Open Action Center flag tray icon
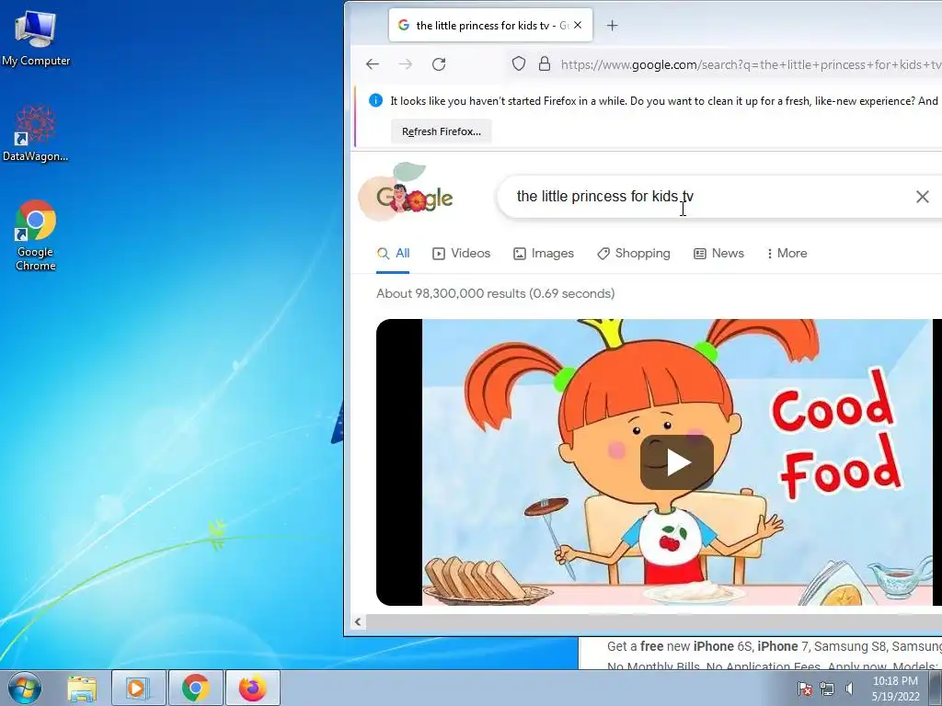The height and width of the screenshot is (706, 942). [805, 689]
